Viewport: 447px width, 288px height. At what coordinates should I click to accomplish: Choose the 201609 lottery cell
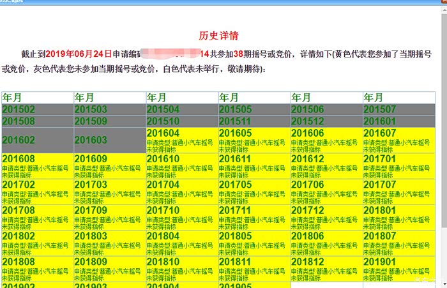tap(110, 166)
